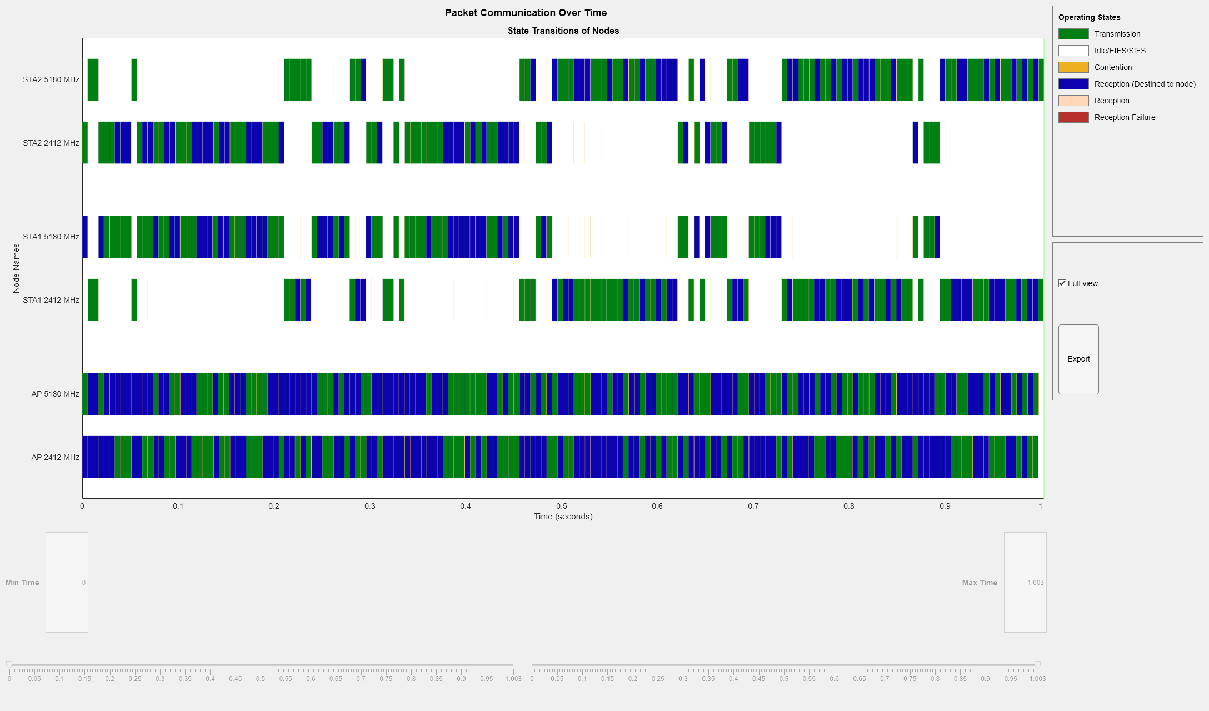Screen dimensions: 1209x711
Task: Click the STA1 5180 MHz row label
Action: [x=51, y=237]
